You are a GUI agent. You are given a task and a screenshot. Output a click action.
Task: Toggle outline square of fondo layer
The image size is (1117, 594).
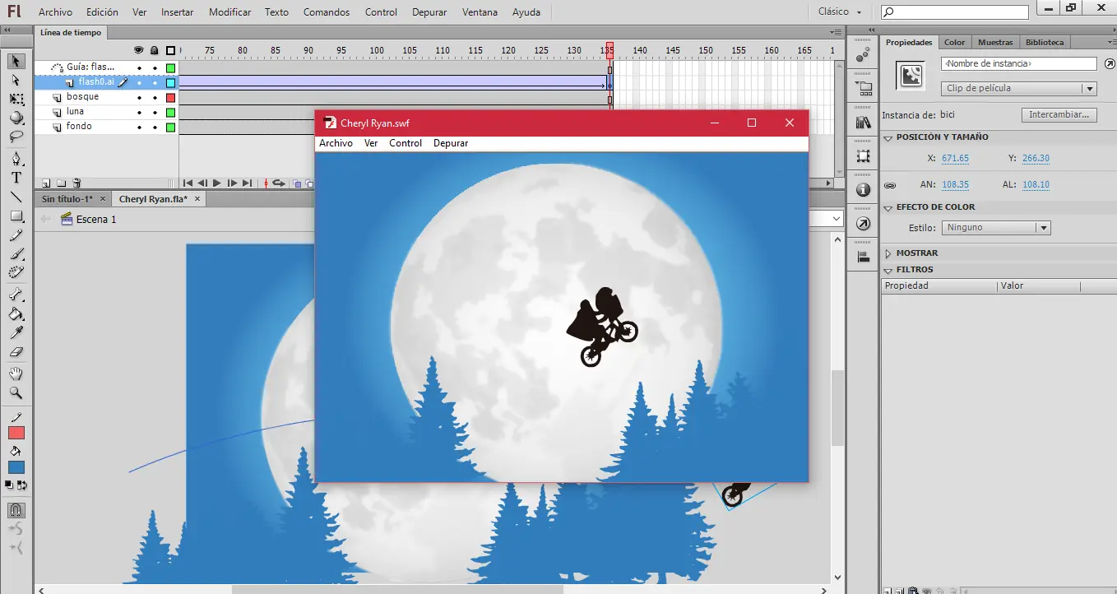(x=171, y=128)
